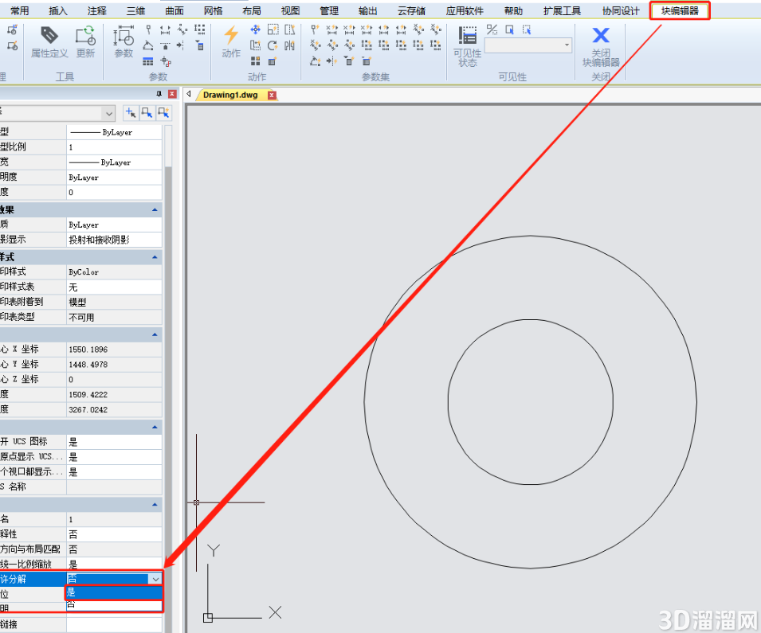This screenshot has height=633, width=761.
Task: Collapse the coordinates section above 心 X 坐标
Action: coord(155,334)
